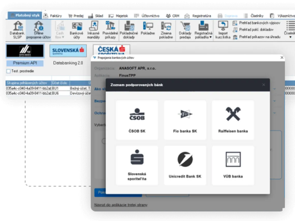Open Zmena pokladne tool
This screenshot has width=295, height=221.
click(x=166, y=30)
